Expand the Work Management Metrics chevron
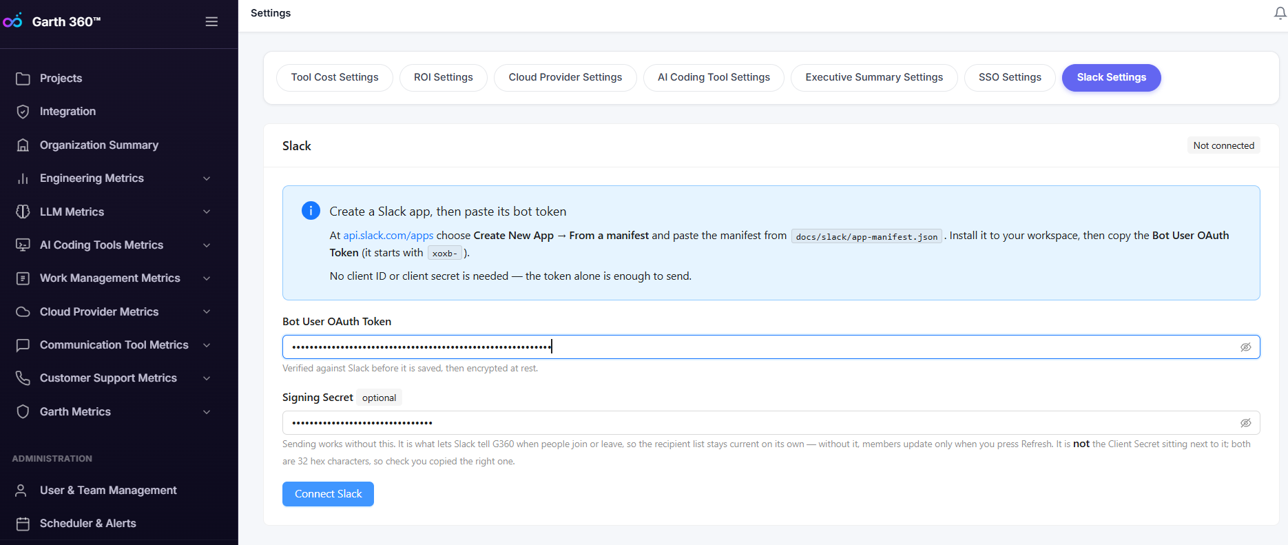 (x=207, y=278)
